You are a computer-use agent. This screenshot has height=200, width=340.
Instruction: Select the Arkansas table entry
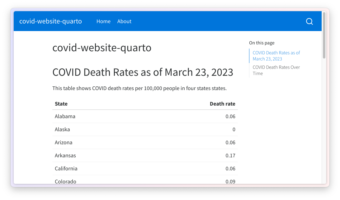pos(65,156)
